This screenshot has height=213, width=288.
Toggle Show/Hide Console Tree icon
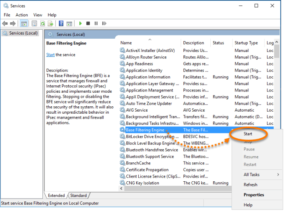point(24,23)
